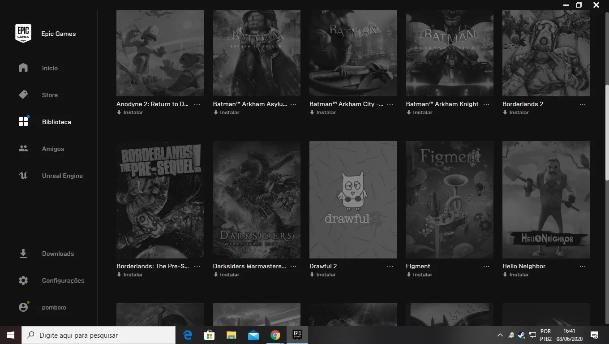Select the Biblioteca grid icon
609x344 pixels.
pyautogui.click(x=23, y=121)
